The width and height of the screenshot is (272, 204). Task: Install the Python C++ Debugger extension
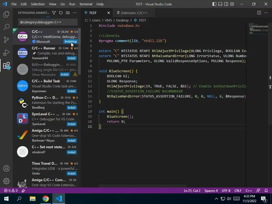click(71, 108)
